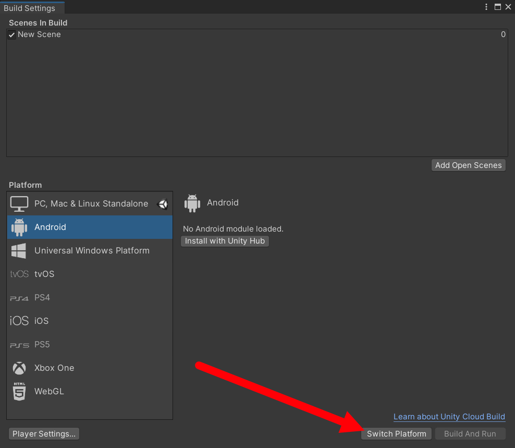
Task: Click Install with Unity Hub button
Action: click(x=225, y=241)
